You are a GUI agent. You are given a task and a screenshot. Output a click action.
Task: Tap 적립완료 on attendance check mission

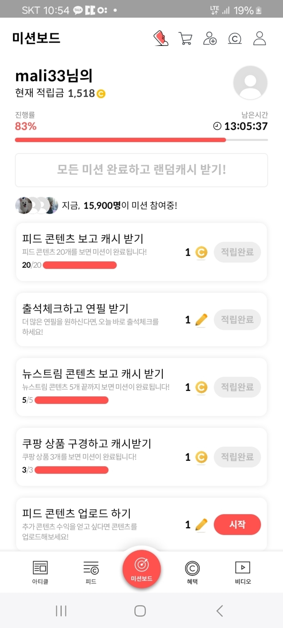pyautogui.click(x=237, y=319)
